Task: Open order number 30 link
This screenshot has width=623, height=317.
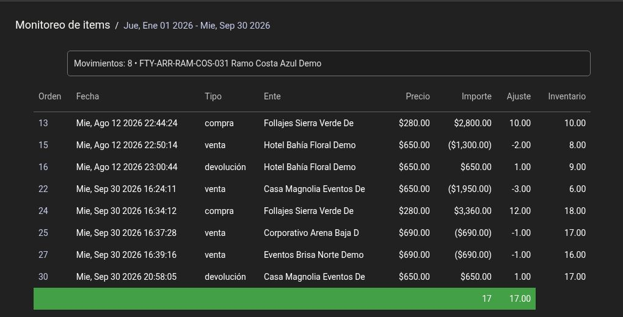Action: 43,277
